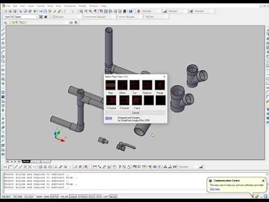Open Object Snap Settings icon
Screen dimensions: 269x202
[86, 167]
